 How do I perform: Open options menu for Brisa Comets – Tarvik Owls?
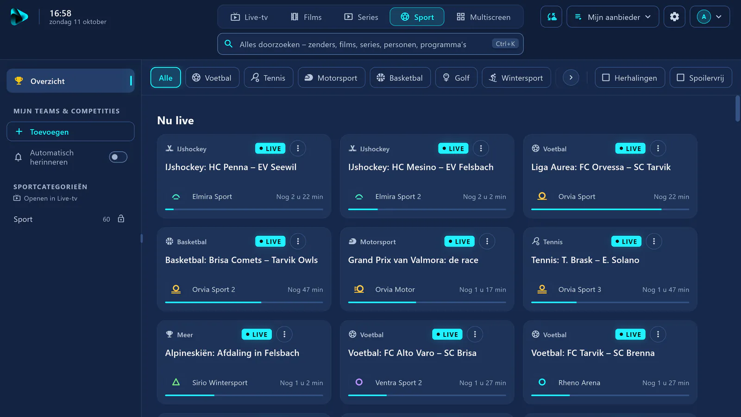tap(298, 241)
